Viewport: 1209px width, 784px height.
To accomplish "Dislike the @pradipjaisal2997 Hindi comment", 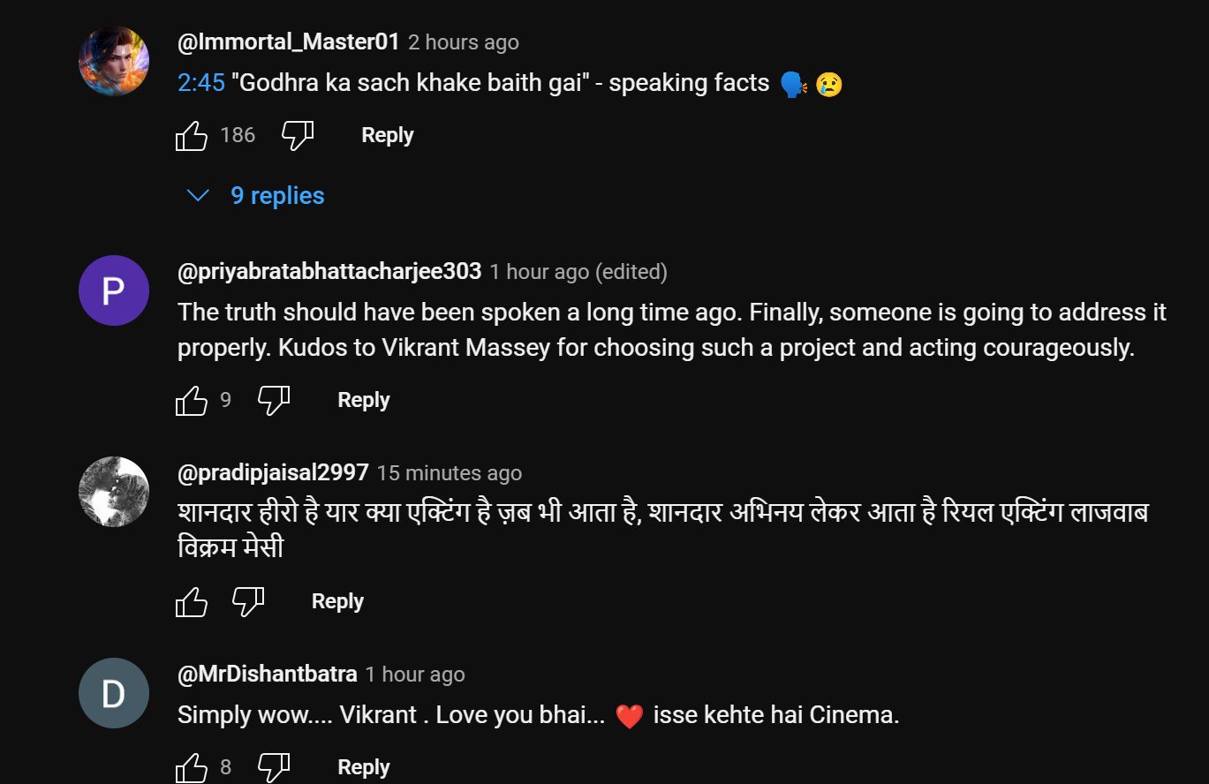I will (248, 602).
